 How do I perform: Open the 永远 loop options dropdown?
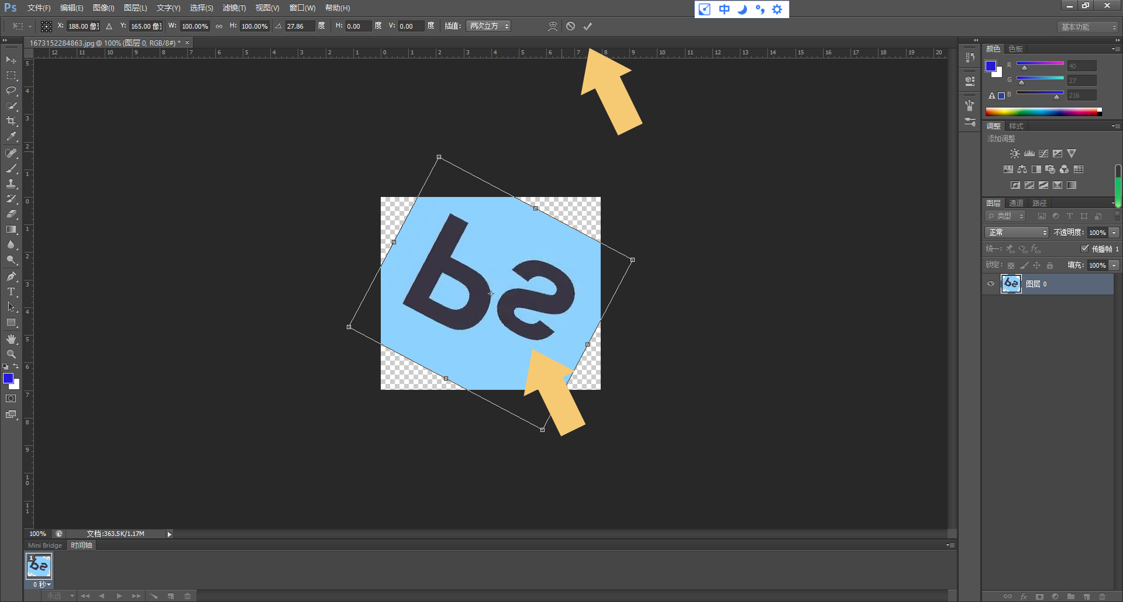click(61, 596)
